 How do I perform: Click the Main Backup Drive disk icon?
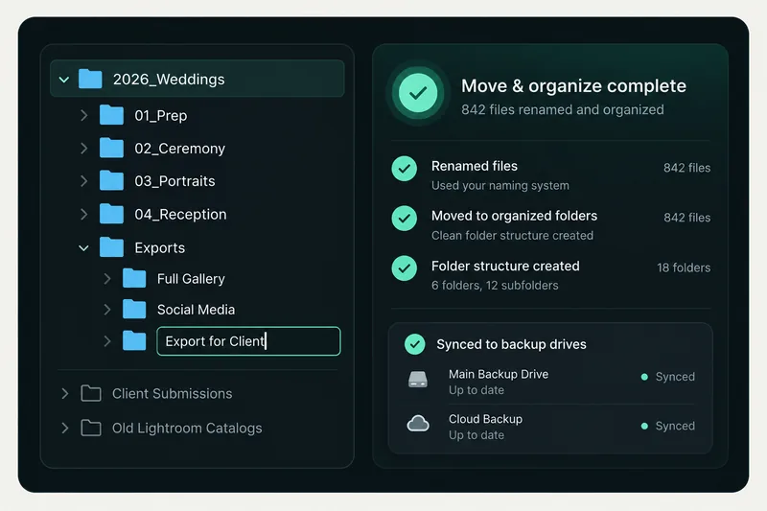pos(418,380)
